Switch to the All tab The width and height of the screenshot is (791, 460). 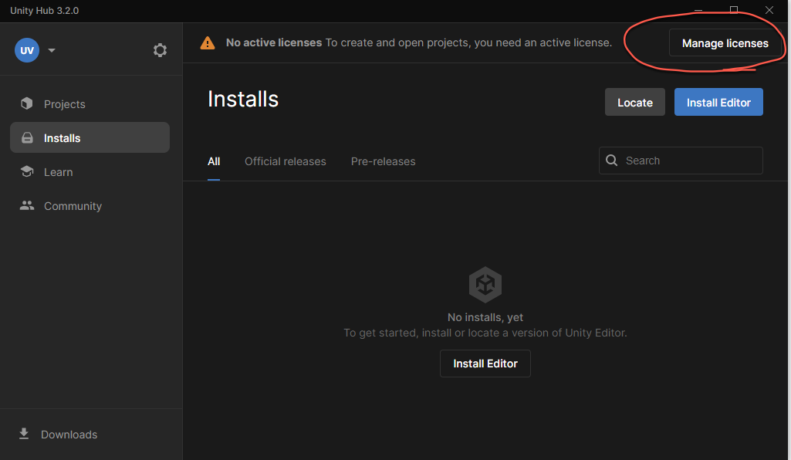click(214, 161)
